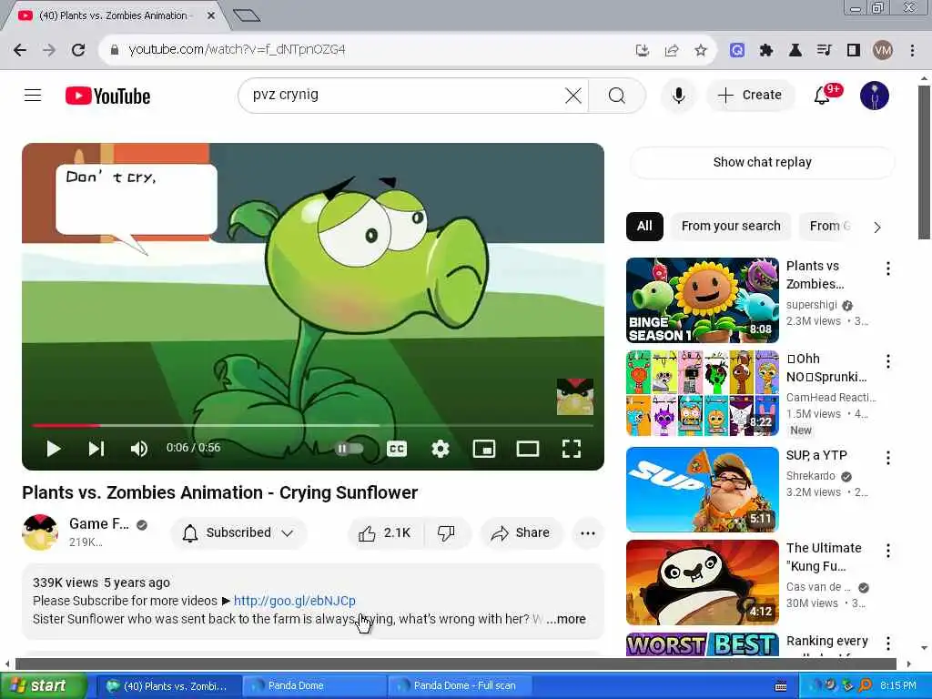
Task: Open a new browser tab
Action: 247,15
